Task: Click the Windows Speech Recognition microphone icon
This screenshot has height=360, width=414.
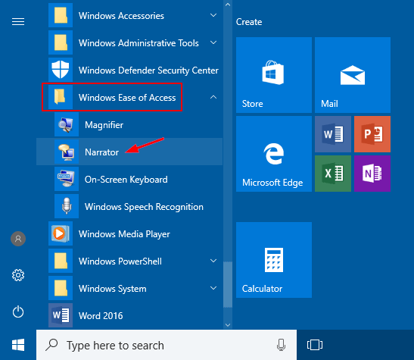Action: pos(67,206)
